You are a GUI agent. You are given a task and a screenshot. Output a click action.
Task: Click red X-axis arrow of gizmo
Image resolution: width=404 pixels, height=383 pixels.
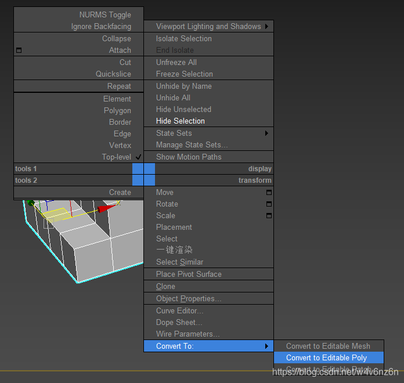(106, 208)
